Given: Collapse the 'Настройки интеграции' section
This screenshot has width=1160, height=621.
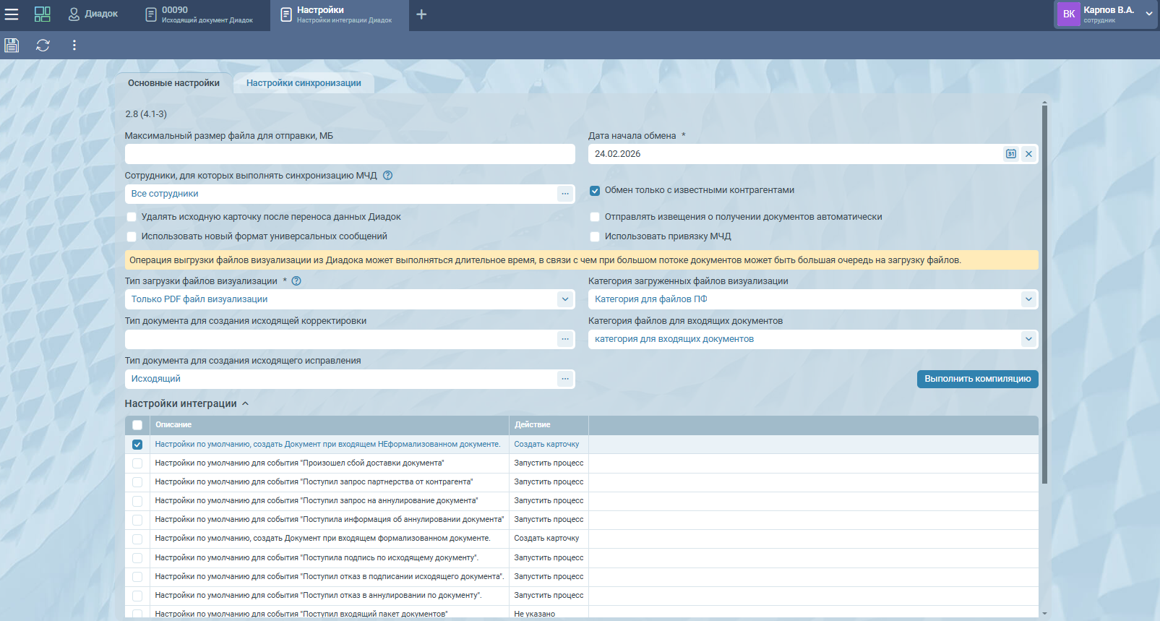Looking at the screenshot, I should tap(245, 404).
